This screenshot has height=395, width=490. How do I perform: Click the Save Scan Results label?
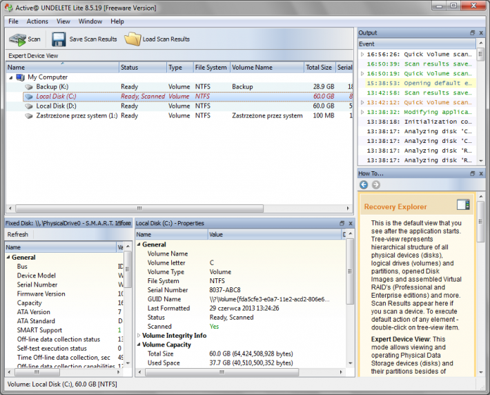(x=93, y=39)
